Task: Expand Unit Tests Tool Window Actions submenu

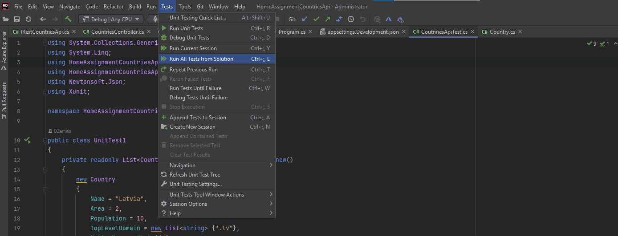Action: [217, 195]
